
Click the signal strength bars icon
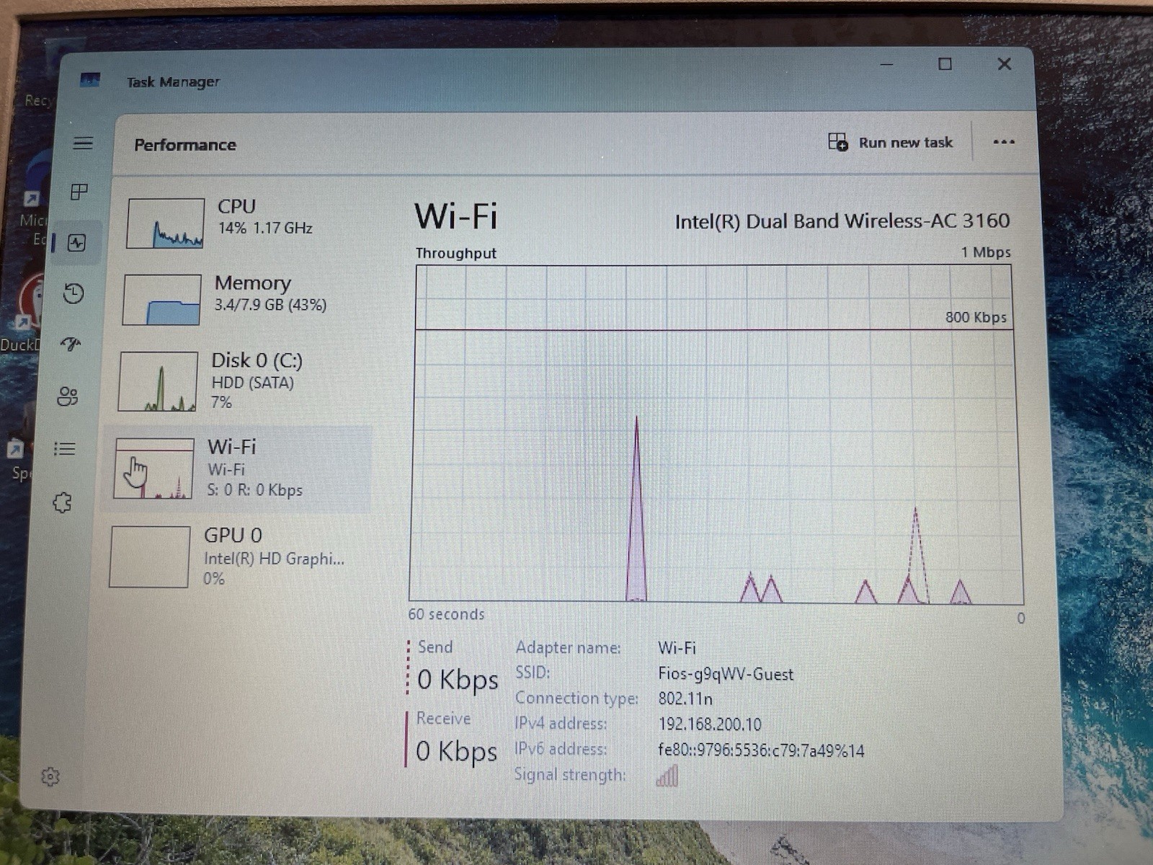point(667,776)
